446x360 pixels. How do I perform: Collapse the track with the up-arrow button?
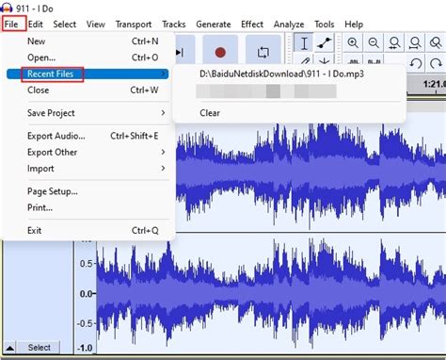point(9,348)
